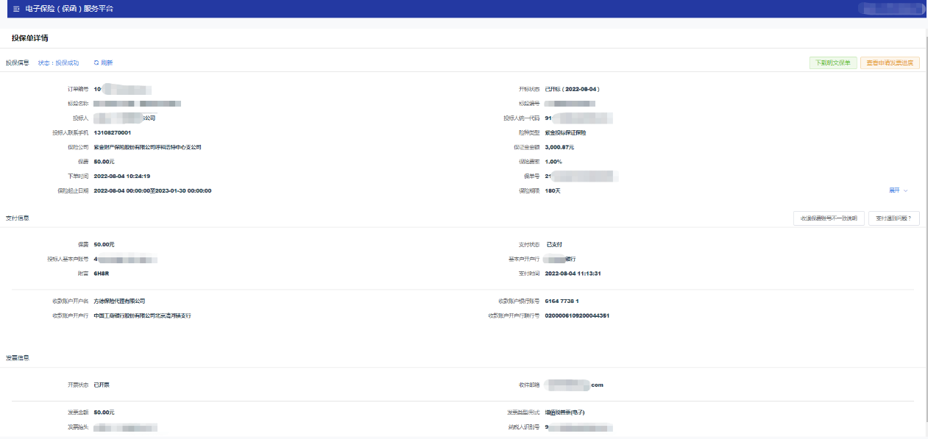Click the 保证金金额 value 3,000.87元
Screen dimensions: 928x439
(559, 147)
